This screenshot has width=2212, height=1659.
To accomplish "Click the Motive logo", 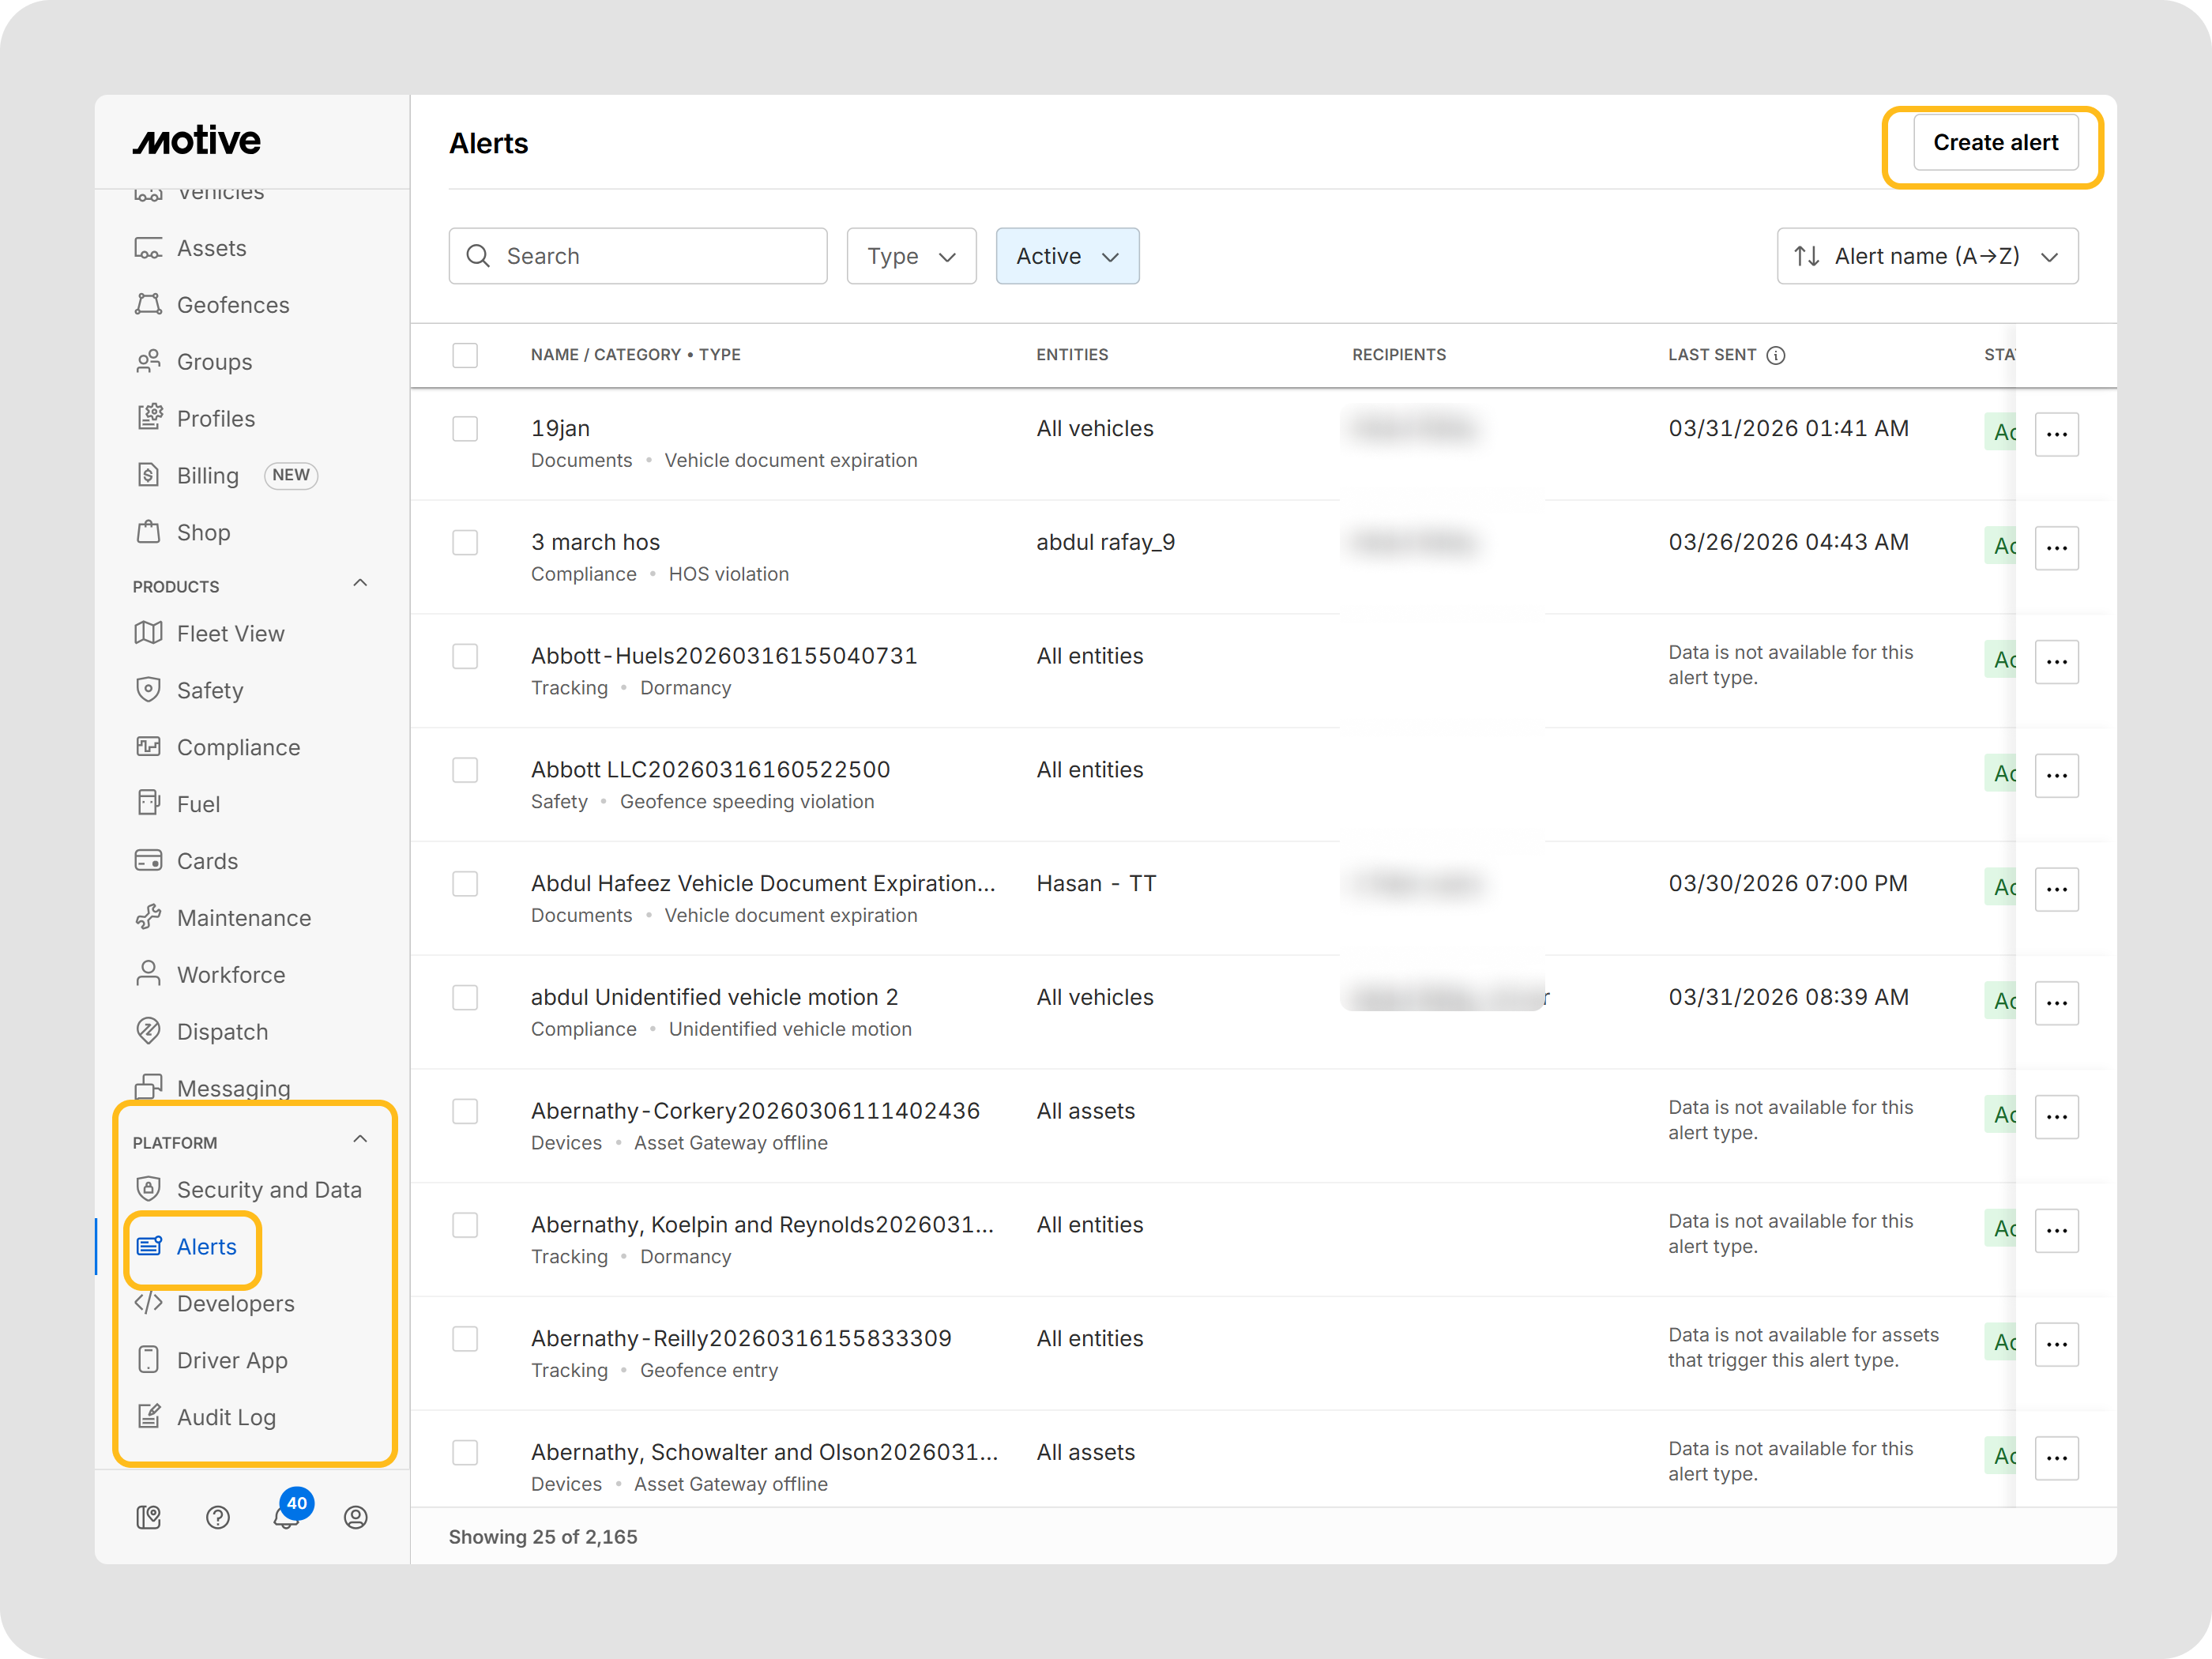I will click(197, 141).
